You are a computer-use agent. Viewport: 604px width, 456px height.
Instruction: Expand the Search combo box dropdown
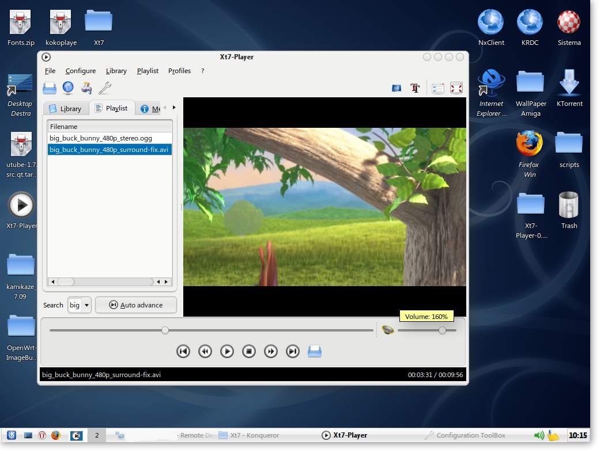86,305
